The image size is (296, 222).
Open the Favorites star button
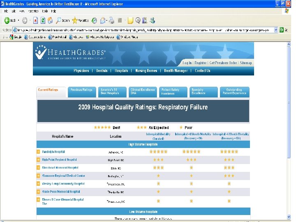80,20
